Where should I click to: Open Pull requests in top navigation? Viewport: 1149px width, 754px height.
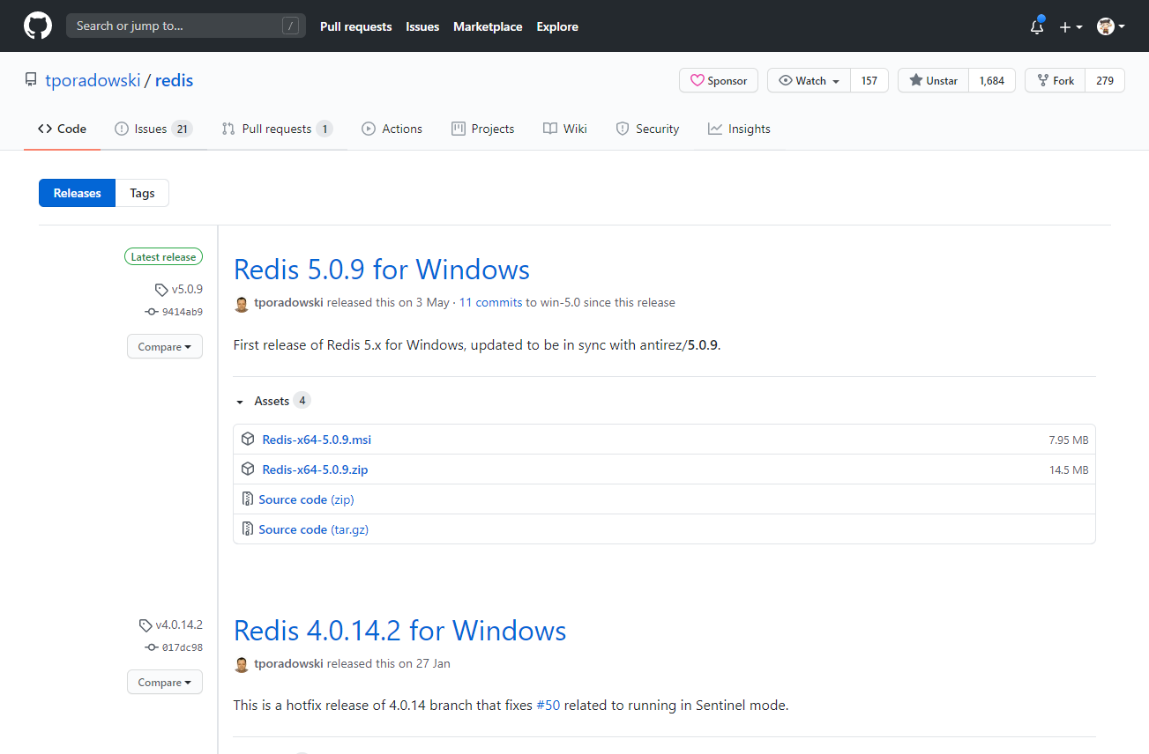tap(355, 26)
